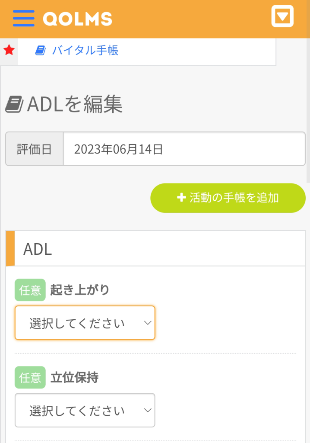Click the 活動の手帳を追加 button text
This screenshot has height=443, width=310.
[234, 198]
